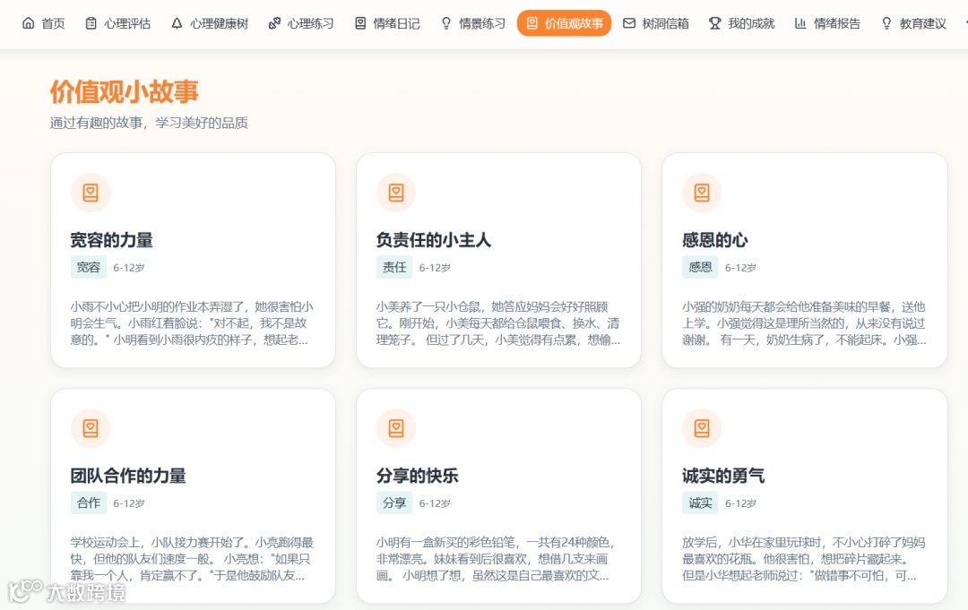Click the 宽容 tag label
Screen dimensions: 968x610
88,267
